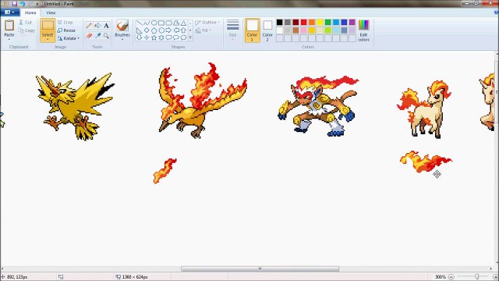Open Edit colors dialog
The image size is (499, 281).
[x=363, y=30]
